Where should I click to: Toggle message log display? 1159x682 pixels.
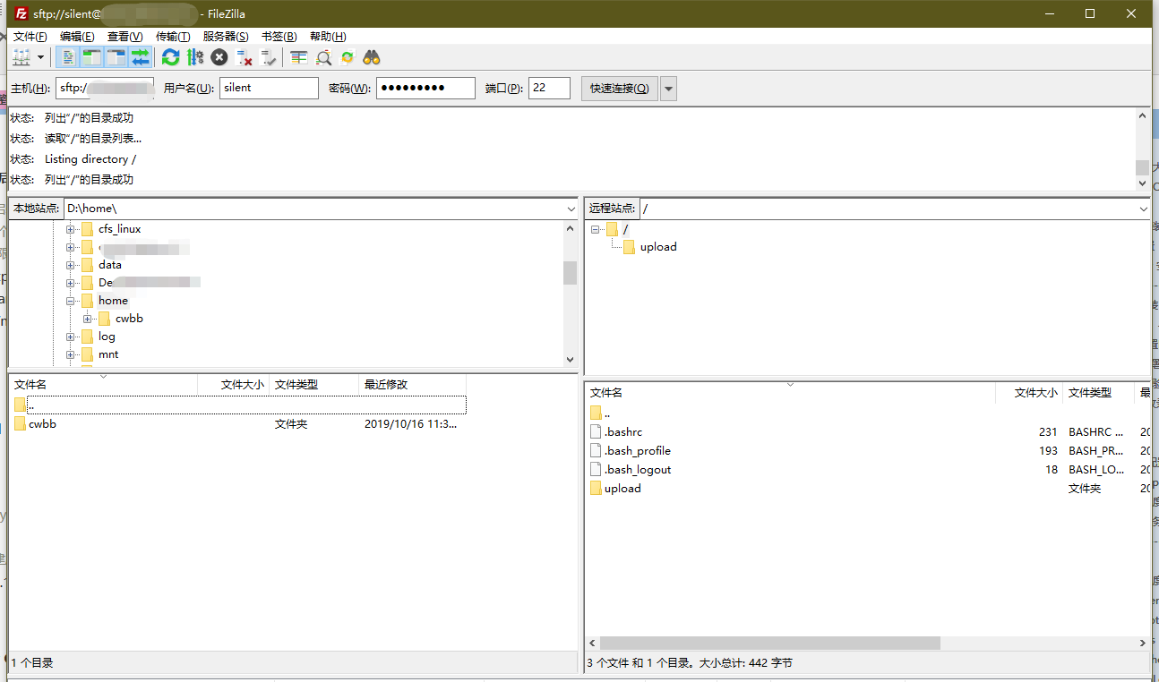click(x=67, y=57)
